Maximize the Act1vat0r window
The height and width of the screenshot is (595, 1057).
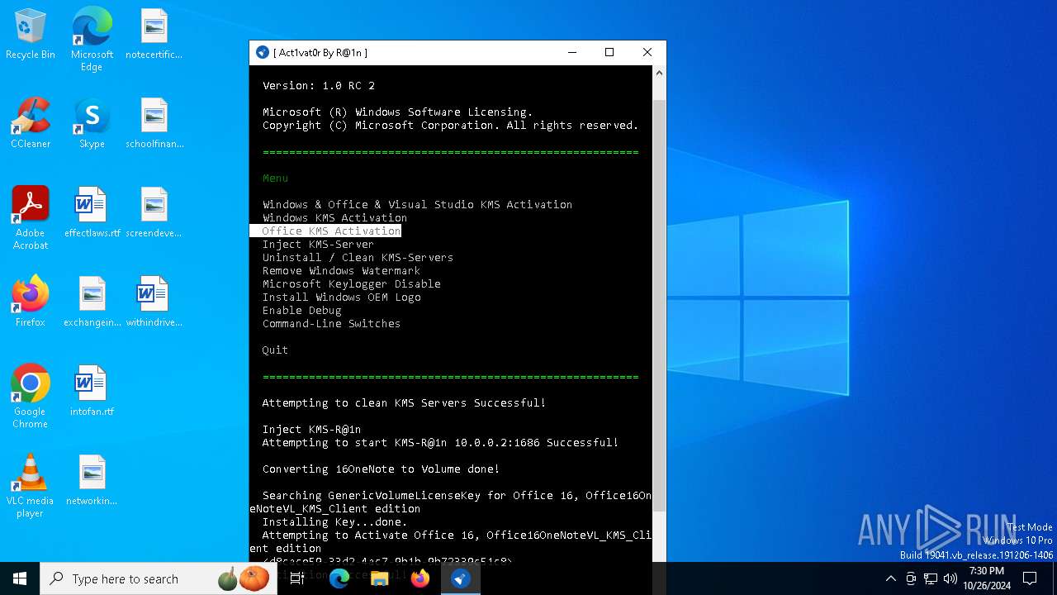tap(609, 52)
